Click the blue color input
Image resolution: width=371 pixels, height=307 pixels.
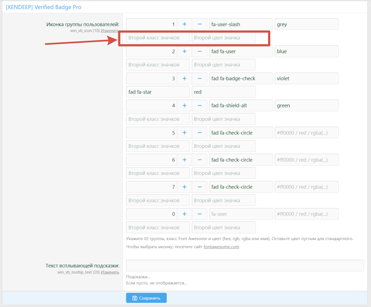pyautogui.click(x=307, y=51)
